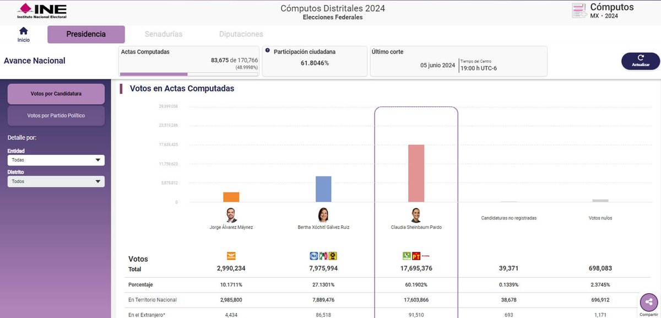
Task: Click the Votos en Actas Computadas heading
Action: click(x=182, y=88)
